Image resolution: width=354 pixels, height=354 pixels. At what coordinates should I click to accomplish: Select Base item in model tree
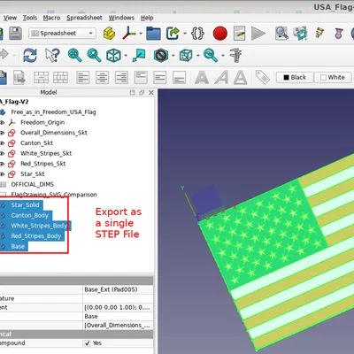(18, 246)
